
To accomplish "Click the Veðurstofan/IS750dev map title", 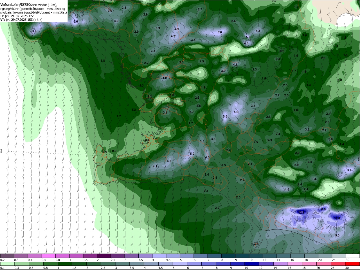I will 18,4.
